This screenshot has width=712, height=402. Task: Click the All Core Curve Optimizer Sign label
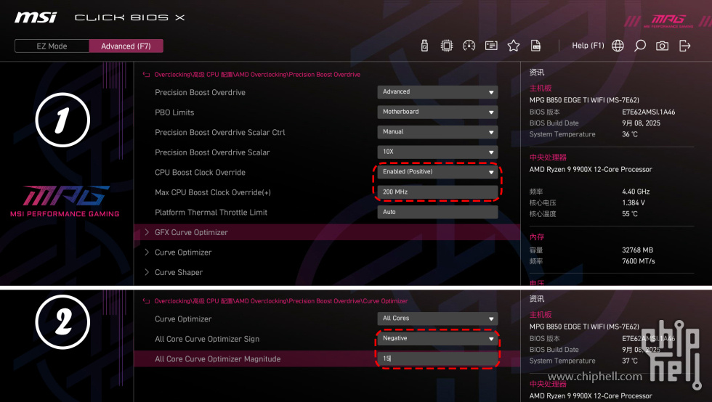point(207,339)
